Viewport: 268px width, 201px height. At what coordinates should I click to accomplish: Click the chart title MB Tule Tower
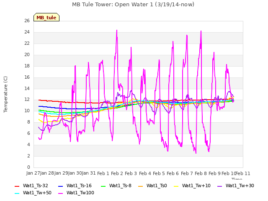133,5
